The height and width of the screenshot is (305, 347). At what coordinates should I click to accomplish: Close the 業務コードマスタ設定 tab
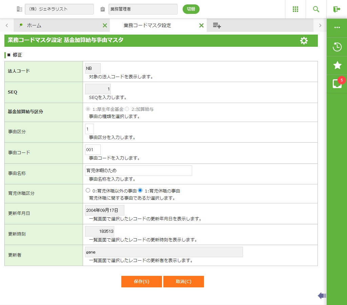[x=201, y=25]
